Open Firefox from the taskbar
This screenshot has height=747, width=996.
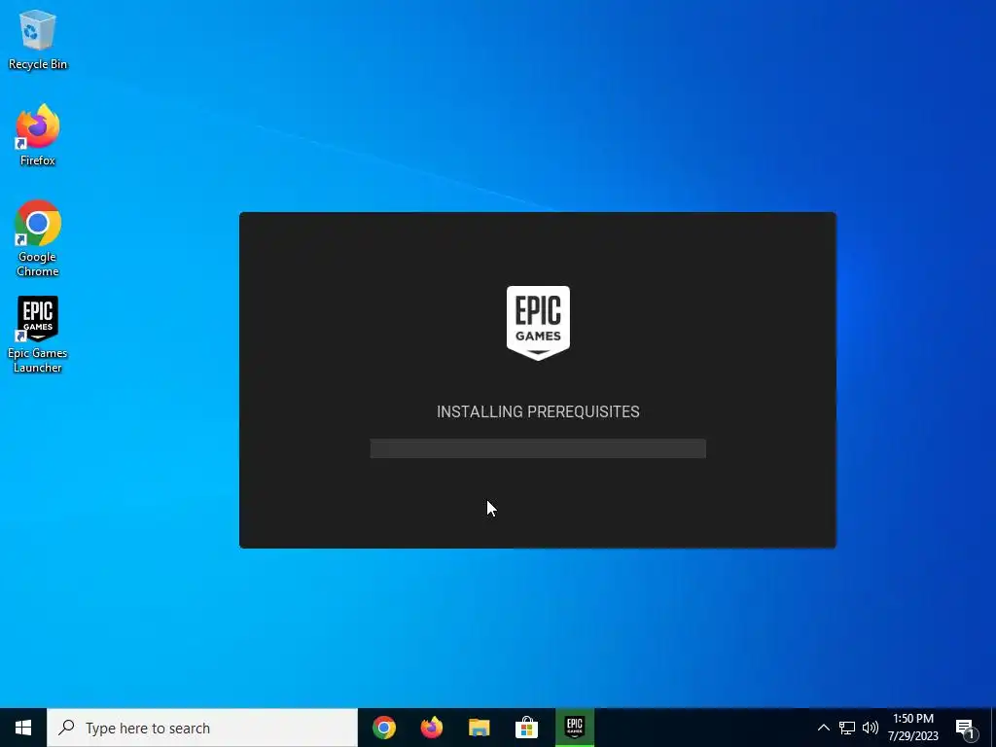432,728
